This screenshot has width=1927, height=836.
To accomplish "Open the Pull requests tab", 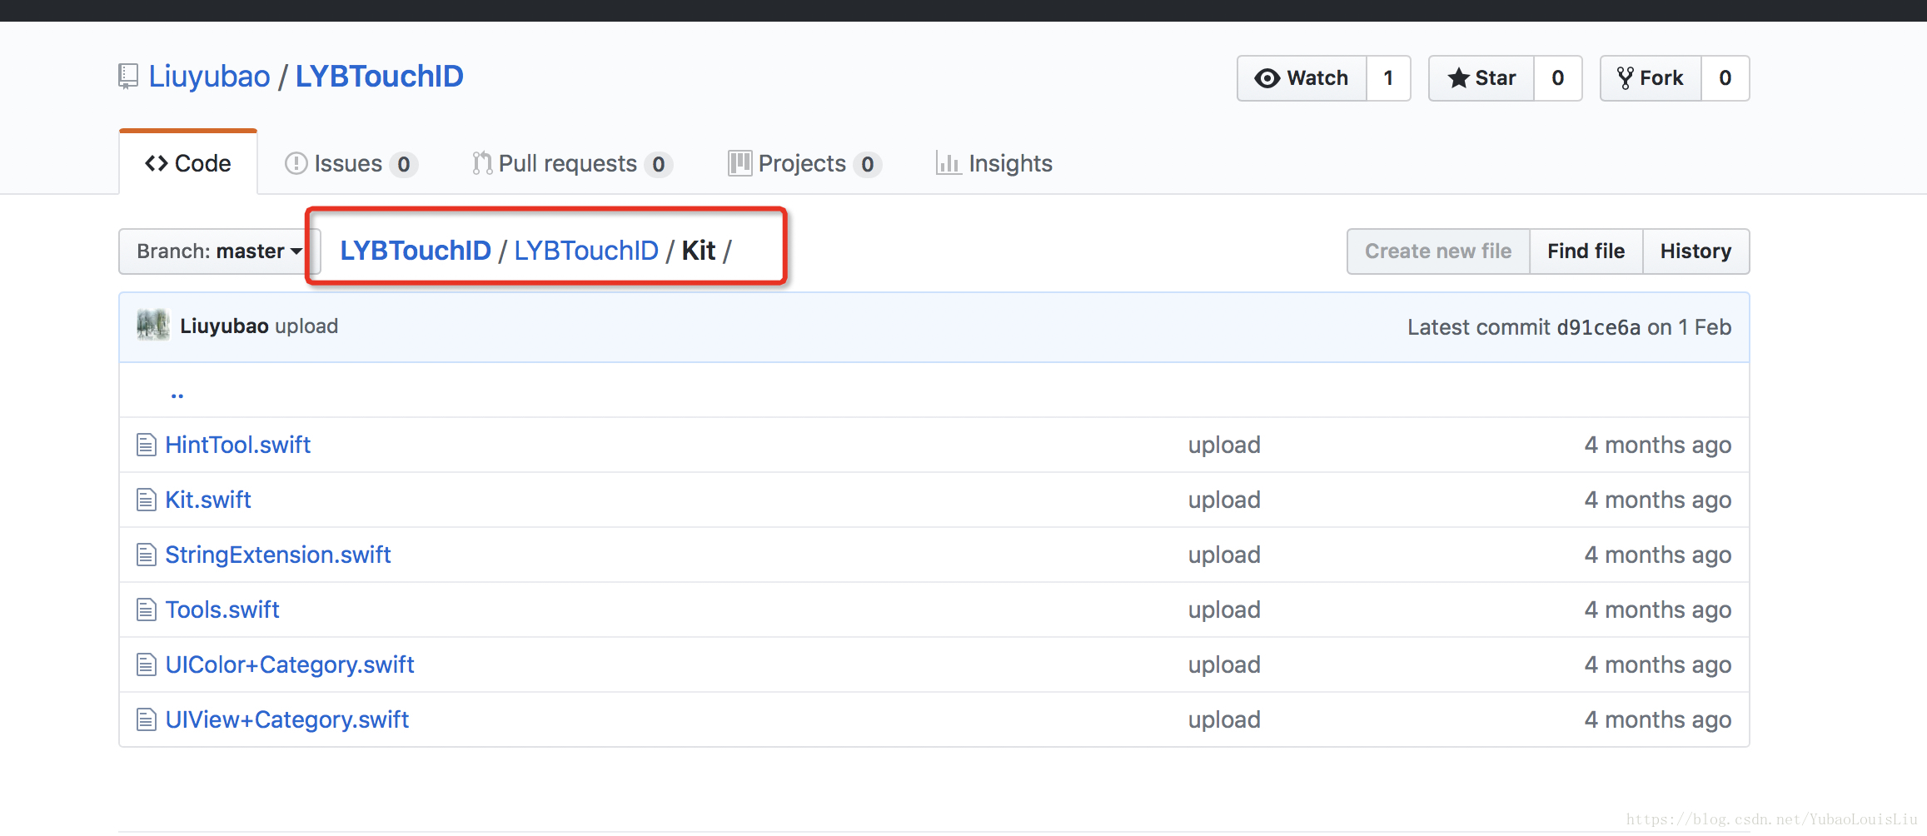I will tap(572, 164).
